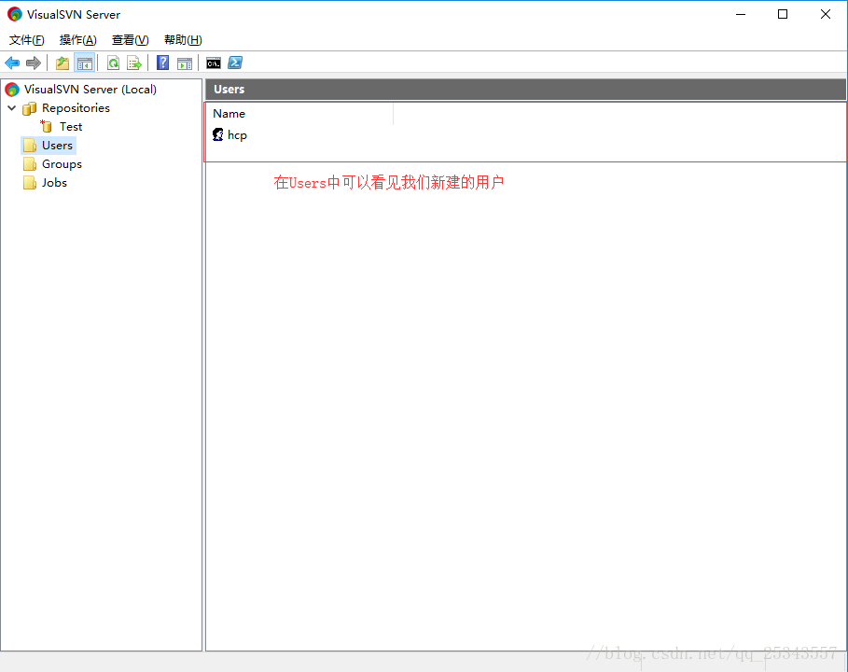The height and width of the screenshot is (672, 848).
Task: Click the Export List toolbar icon
Action: tap(134, 63)
